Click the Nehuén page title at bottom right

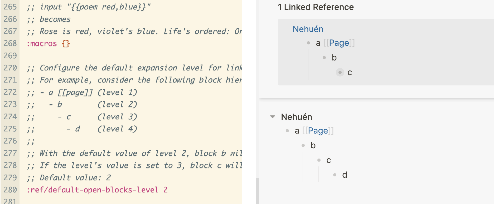coord(297,117)
